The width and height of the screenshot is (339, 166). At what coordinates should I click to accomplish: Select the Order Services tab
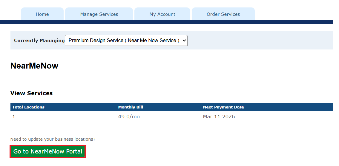coord(223,14)
